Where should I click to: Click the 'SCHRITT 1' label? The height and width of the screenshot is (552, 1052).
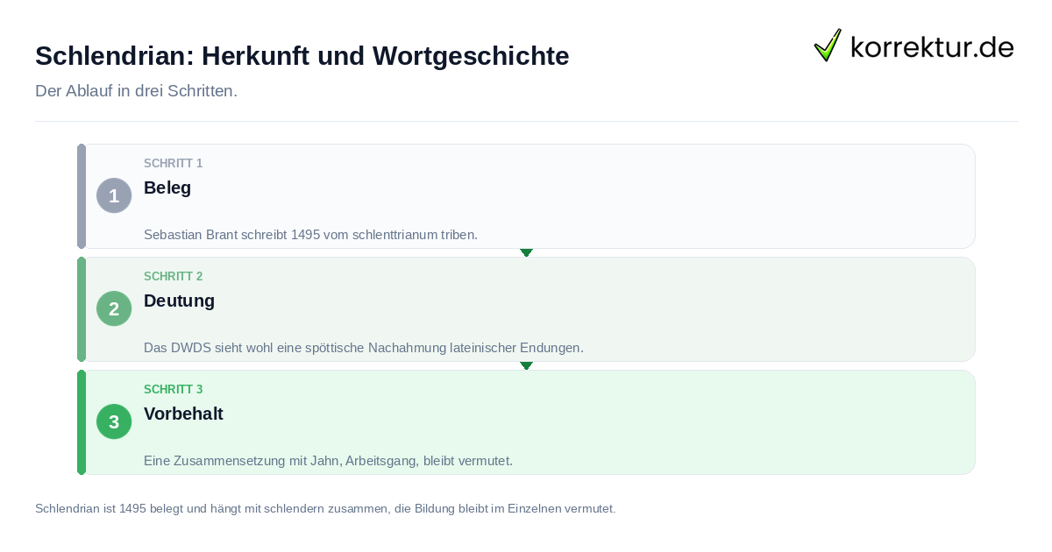(174, 164)
